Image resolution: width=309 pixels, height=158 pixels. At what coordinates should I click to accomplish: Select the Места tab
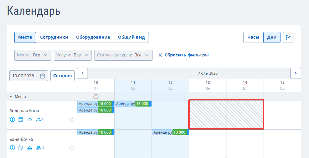click(25, 37)
